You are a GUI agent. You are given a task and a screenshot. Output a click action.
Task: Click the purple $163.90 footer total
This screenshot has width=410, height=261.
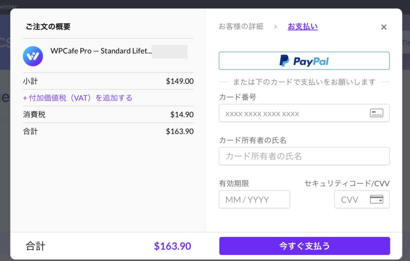172,246
